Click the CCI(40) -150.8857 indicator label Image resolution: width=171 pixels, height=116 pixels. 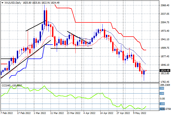tap(12, 86)
